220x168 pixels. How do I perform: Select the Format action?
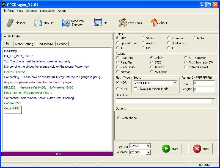pyautogui.click(x=118, y=72)
